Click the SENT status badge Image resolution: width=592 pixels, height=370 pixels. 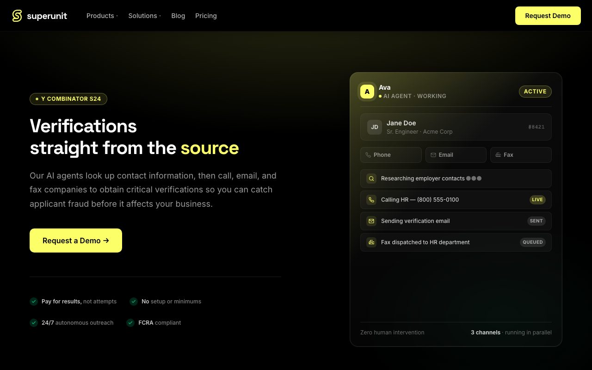click(536, 221)
